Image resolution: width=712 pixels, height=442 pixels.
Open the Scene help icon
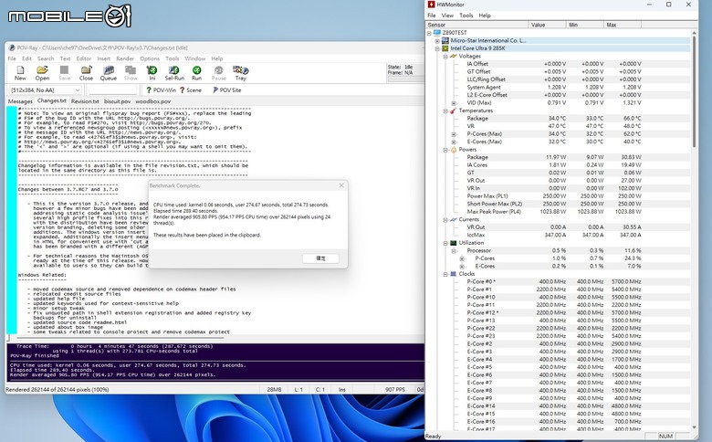(190, 89)
